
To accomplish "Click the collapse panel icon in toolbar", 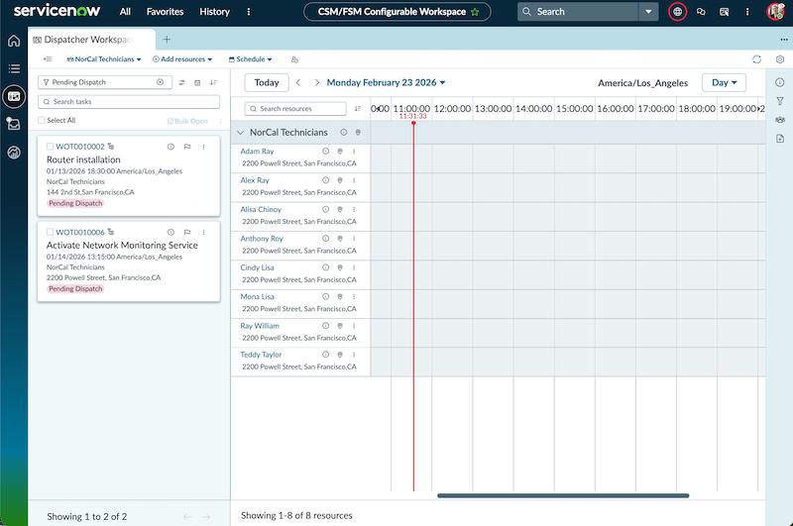I will coord(48,59).
